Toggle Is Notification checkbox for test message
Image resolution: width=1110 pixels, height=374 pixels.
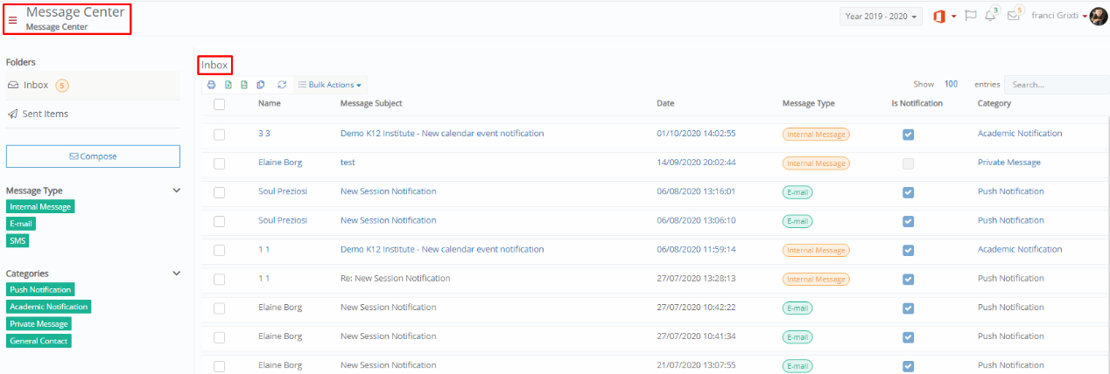click(x=909, y=163)
